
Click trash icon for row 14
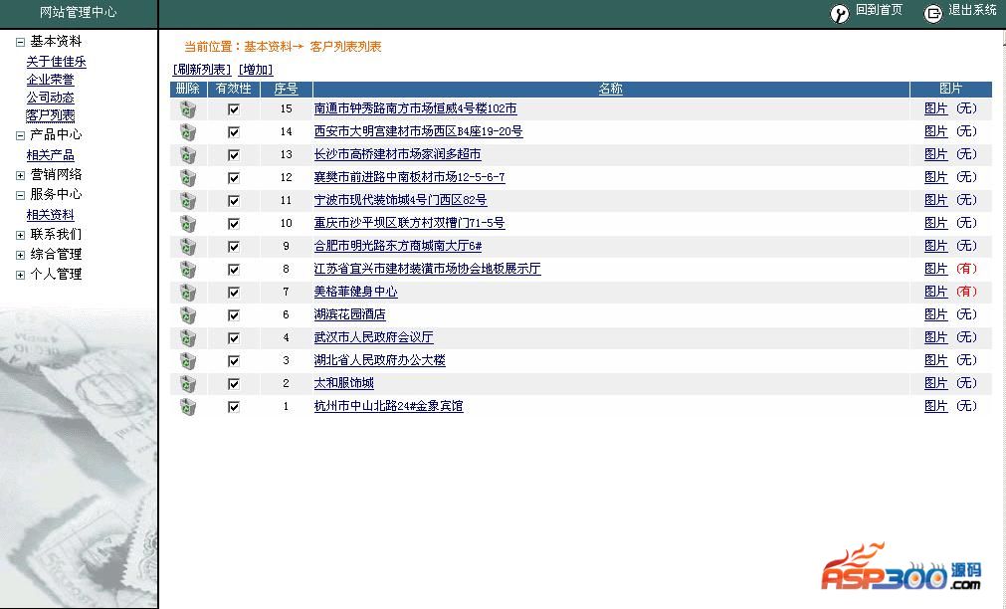187,132
